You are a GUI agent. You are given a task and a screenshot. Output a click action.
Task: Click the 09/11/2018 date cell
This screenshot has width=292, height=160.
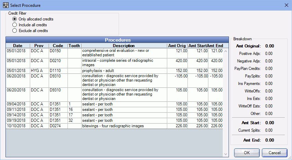pos(18,110)
